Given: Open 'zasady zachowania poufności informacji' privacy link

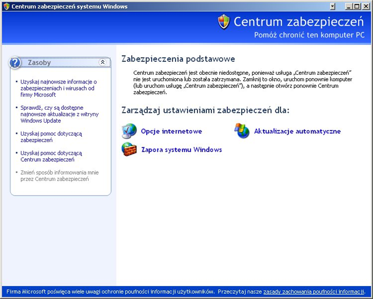Looking at the screenshot, I should (x=314, y=291).
